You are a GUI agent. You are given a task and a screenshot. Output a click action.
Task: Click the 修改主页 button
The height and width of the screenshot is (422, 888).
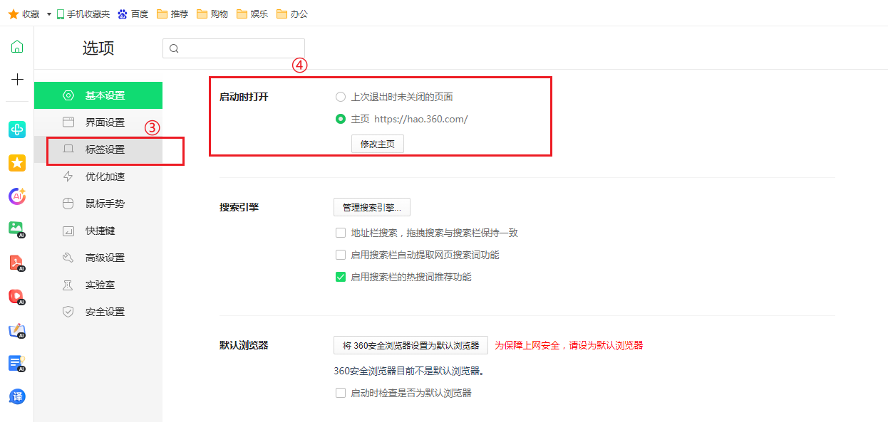(x=378, y=144)
